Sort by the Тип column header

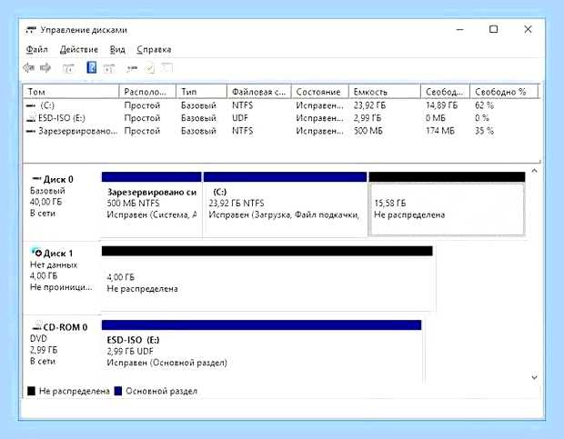[202, 92]
